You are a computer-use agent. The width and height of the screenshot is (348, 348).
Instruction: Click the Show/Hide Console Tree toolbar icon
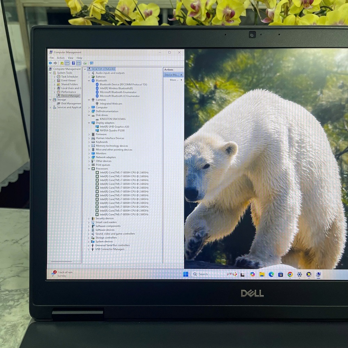67,63
